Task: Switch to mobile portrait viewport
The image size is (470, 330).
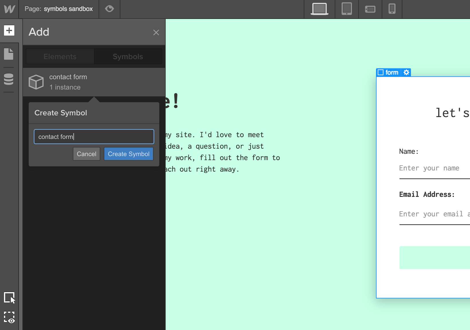Action: click(392, 9)
